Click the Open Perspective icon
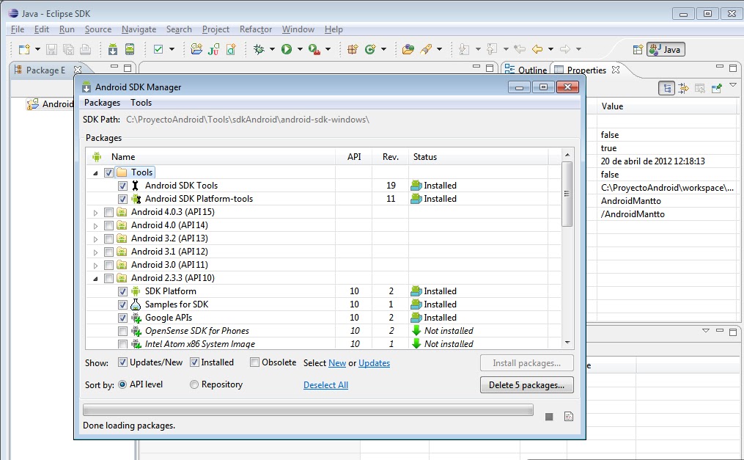The image size is (744, 460). pyautogui.click(x=638, y=49)
